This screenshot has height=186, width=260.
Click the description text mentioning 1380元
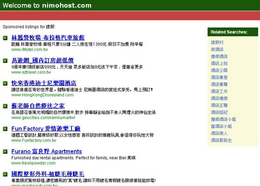click(77, 44)
